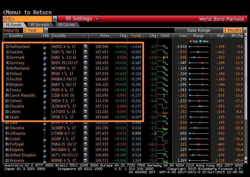Screen dimensions: 250x177
Task: Click the chevron icon in Portugal row
Action: [86, 144]
